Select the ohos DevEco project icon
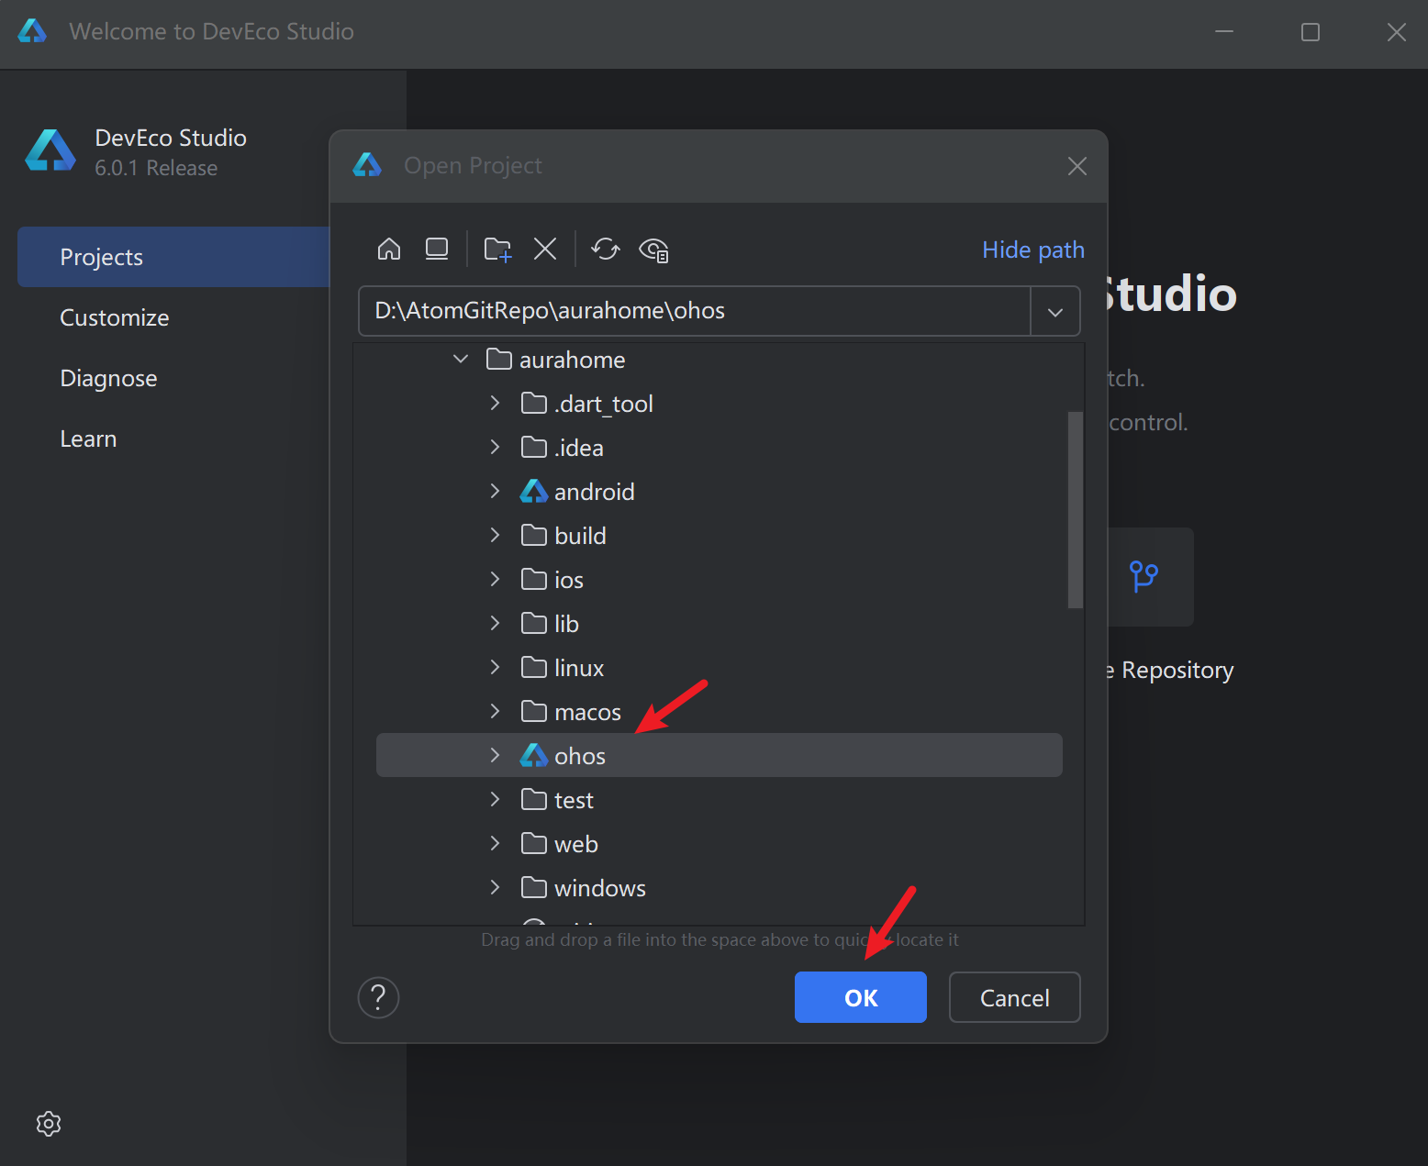This screenshot has width=1428, height=1166. (534, 755)
